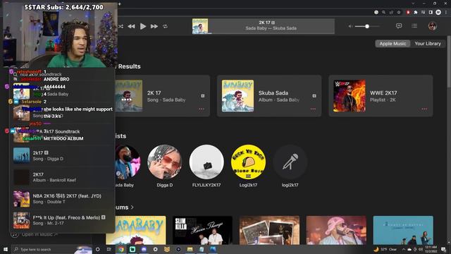Skip to next track
Image resolution: width=451 pixels, height=254 pixels.
tap(154, 26)
